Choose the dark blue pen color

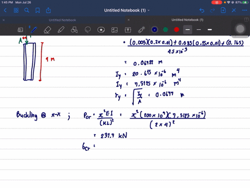pyautogui.click(x=155, y=30)
